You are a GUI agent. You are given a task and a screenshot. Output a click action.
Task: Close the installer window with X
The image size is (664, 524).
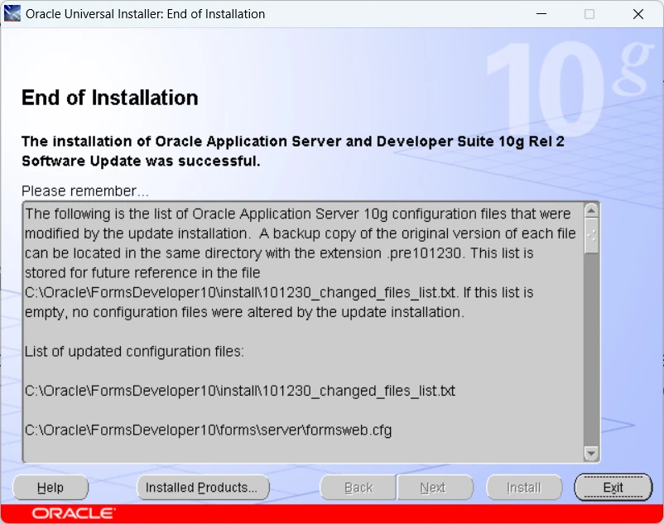[638, 13]
